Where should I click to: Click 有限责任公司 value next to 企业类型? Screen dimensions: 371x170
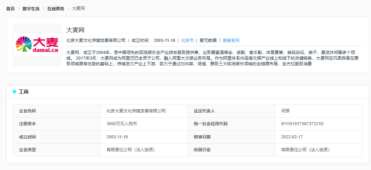pyautogui.click(x=131, y=150)
